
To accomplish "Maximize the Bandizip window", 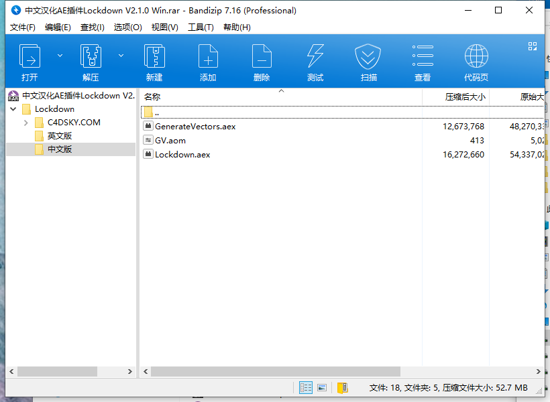I will (498, 10).
